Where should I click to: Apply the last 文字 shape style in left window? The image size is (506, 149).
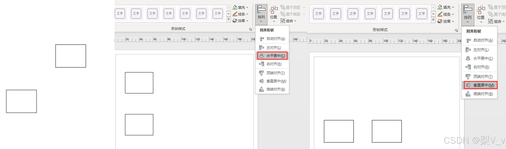click(x=218, y=13)
